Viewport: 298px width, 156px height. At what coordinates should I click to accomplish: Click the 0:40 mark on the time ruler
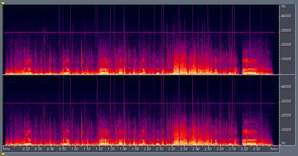[x=51, y=149]
